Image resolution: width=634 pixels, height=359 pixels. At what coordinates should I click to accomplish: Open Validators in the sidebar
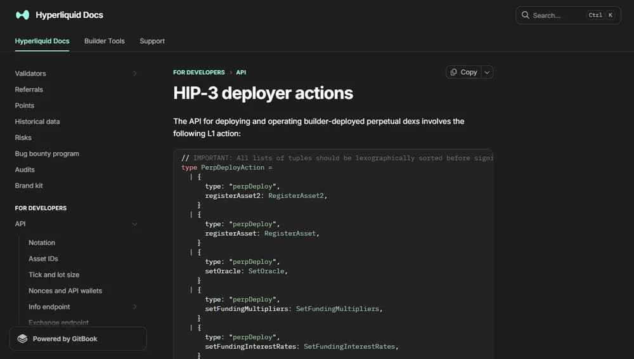tap(30, 73)
